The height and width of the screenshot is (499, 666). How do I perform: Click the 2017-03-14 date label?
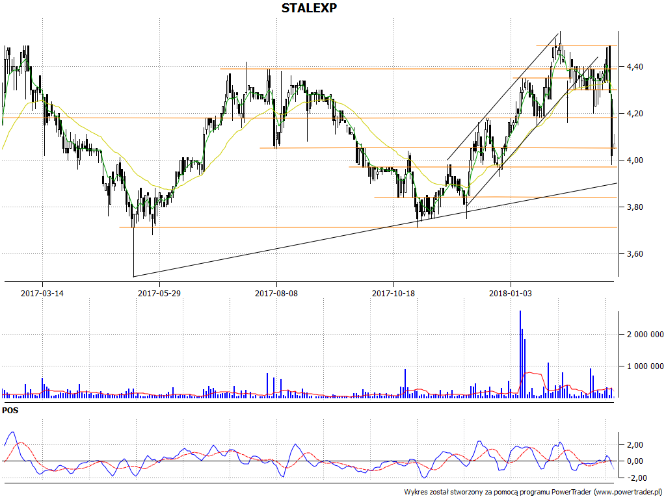[x=42, y=293]
